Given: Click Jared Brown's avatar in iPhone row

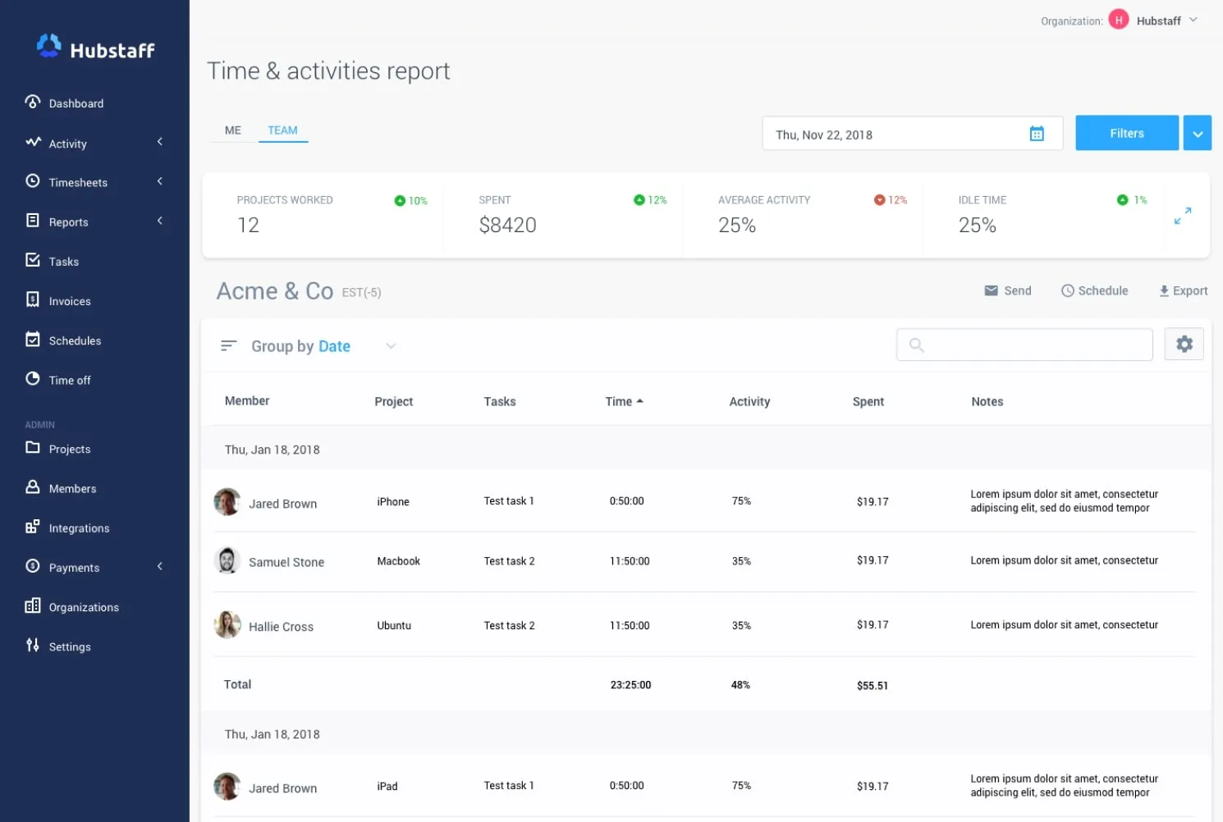Looking at the screenshot, I should 227,501.
